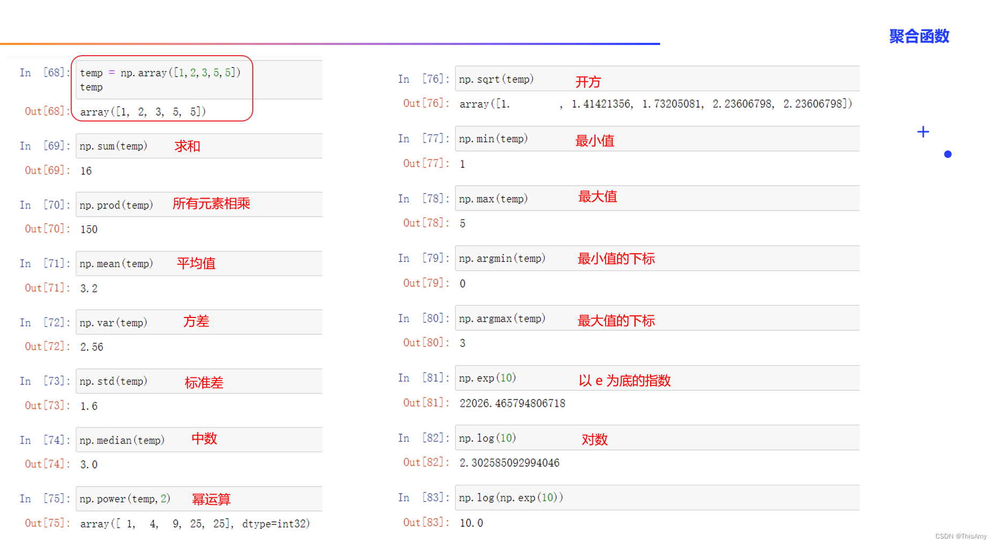This screenshot has height=545, width=995.
Task: Click the np.var(temp) input cell
Action: click(199, 322)
